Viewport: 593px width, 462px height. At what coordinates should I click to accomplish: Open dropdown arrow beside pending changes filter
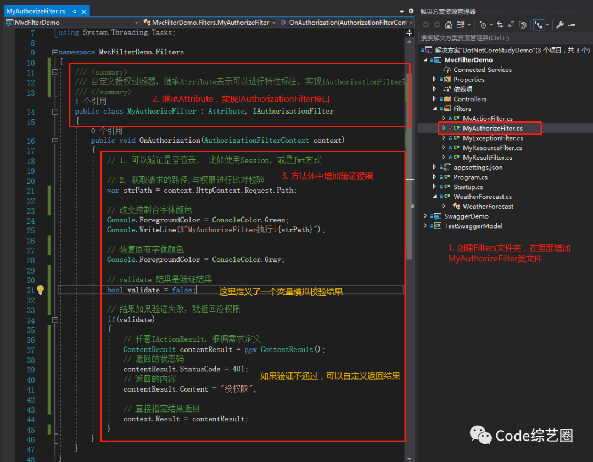pos(491,25)
